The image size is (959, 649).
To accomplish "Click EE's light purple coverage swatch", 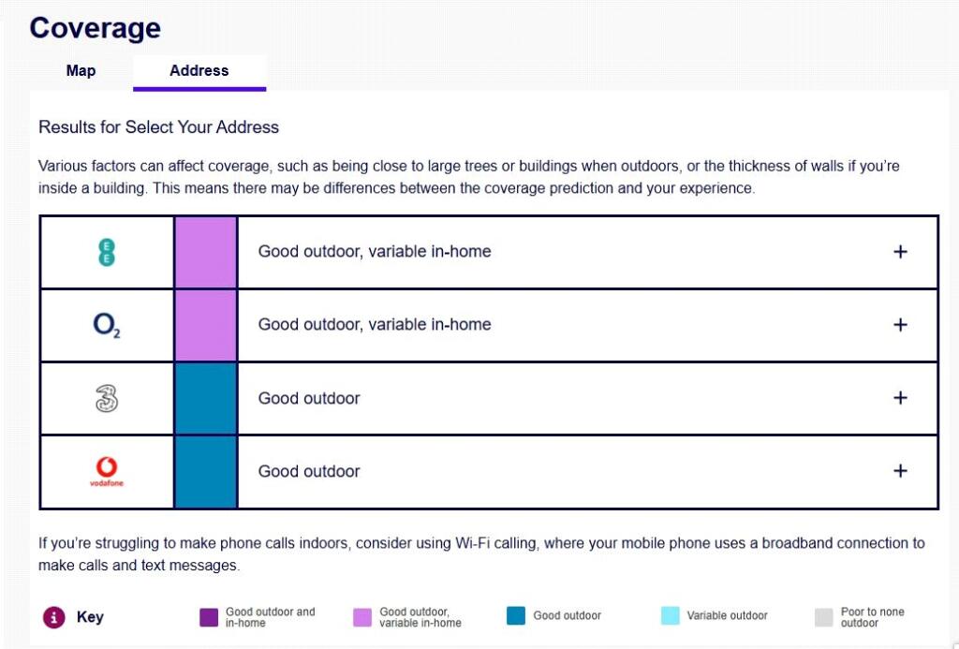I will click(206, 252).
